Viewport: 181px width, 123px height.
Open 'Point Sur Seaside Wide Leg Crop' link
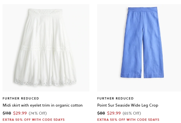point(128,105)
